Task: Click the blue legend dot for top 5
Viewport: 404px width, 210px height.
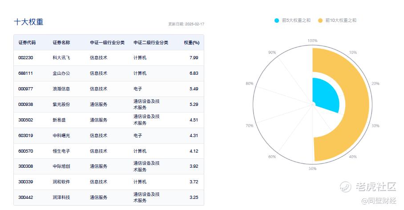Action: pyautogui.click(x=277, y=20)
